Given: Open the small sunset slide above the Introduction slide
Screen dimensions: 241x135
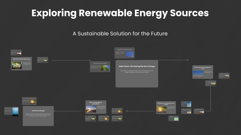Looking at the screenshot, I should tap(16, 52).
